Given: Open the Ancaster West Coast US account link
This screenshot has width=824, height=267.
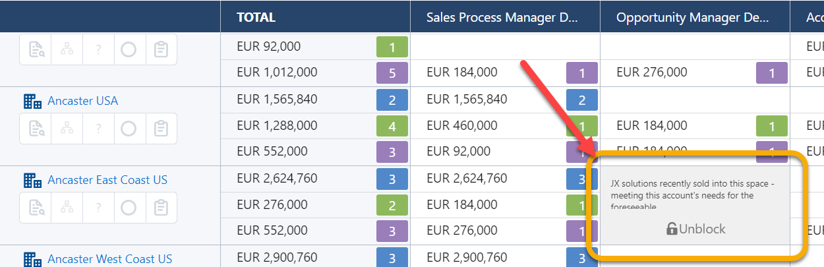Looking at the screenshot, I should [x=109, y=259].
